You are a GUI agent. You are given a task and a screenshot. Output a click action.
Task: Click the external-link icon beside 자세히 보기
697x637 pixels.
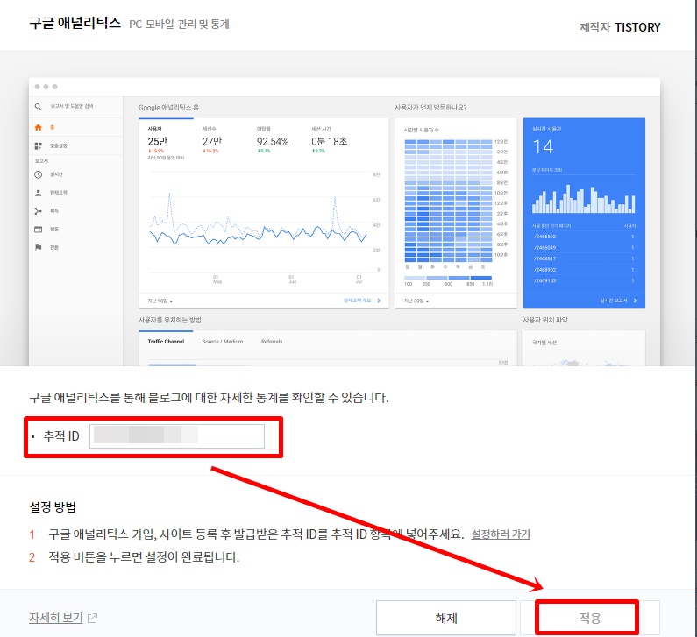[92, 618]
